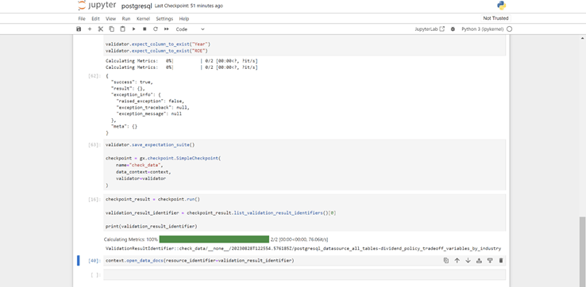Open the Kernel menu

point(143,19)
